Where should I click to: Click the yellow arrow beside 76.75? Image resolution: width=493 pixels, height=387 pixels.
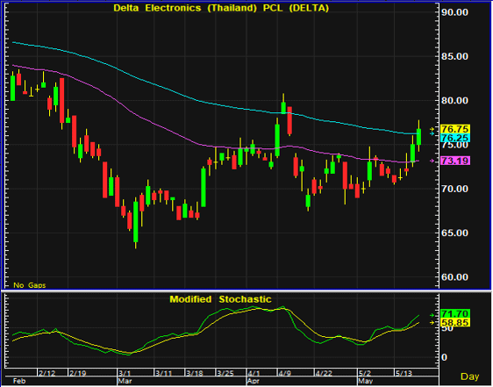coord(432,129)
